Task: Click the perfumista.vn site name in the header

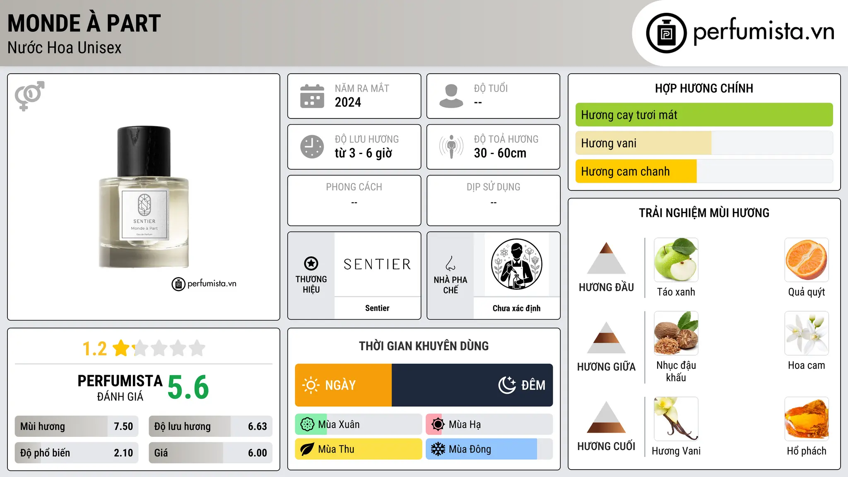Action: (x=764, y=31)
